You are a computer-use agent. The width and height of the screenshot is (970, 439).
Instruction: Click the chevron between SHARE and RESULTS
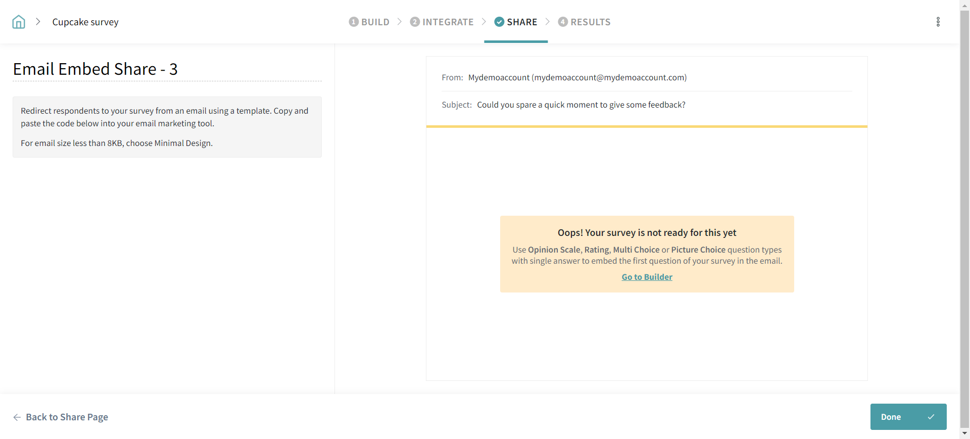[548, 22]
